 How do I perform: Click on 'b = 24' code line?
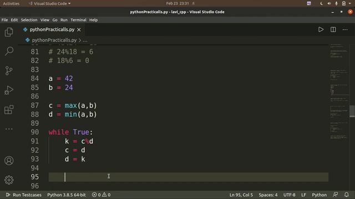pyautogui.click(x=60, y=87)
